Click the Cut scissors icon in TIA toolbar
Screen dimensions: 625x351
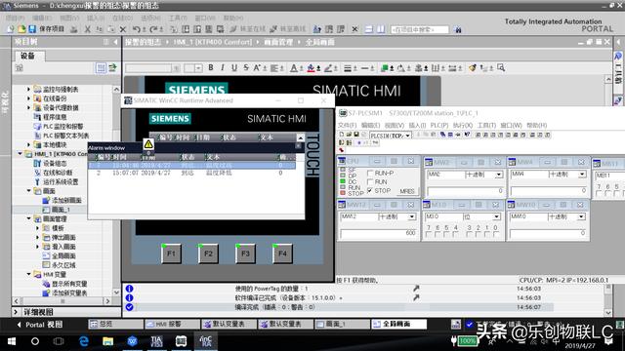[x=87, y=29]
